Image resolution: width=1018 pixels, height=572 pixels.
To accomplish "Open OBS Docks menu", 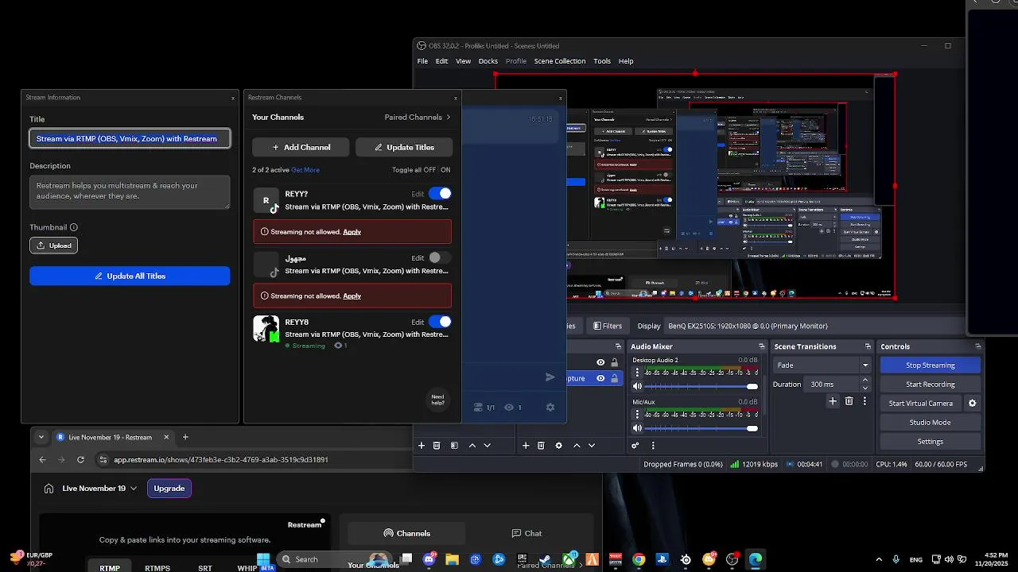I will click(488, 61).
